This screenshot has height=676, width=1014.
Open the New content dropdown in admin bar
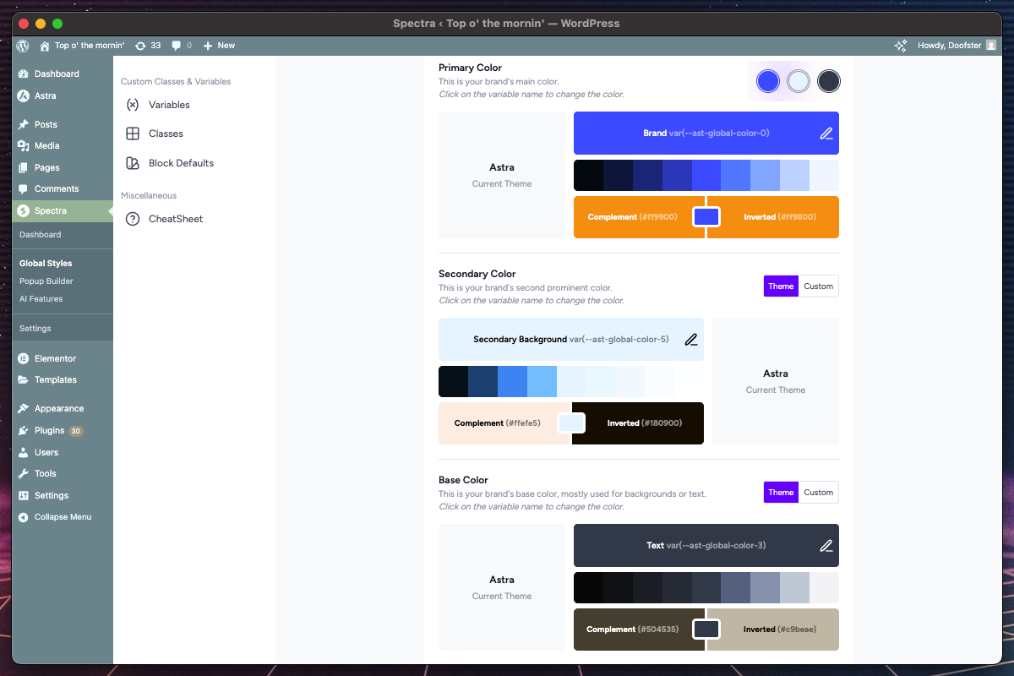click(x=219, y=46)
